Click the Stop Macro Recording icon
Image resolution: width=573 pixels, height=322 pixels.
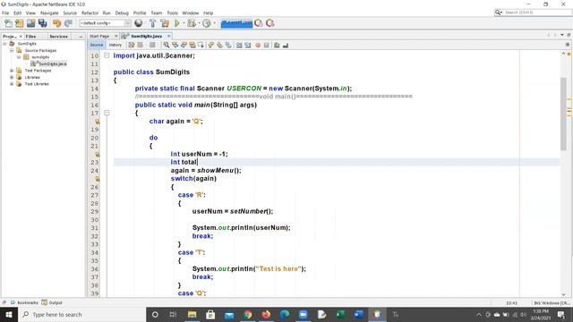[x=267, y=45]
